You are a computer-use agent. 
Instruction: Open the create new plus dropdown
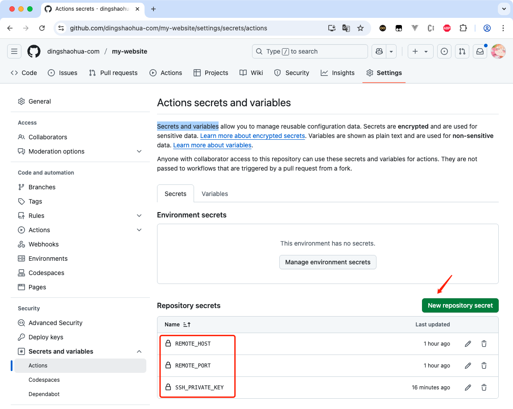[x=420, y=51]
